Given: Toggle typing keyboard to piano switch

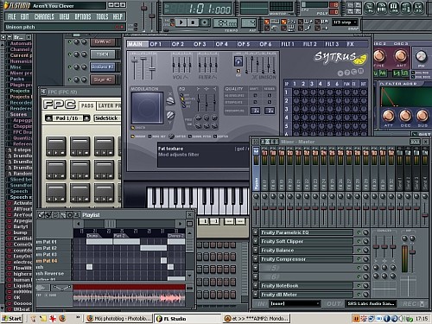Looking at the screenshot, I should point(267,22).
